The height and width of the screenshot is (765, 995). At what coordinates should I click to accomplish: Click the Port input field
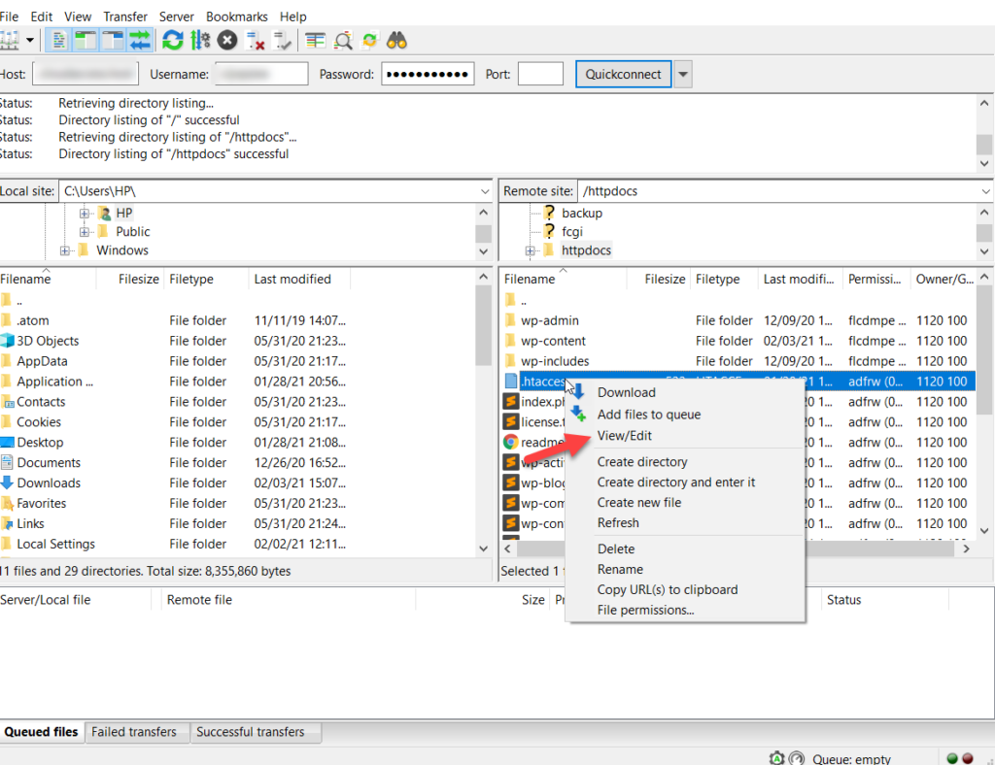[540, 74]
